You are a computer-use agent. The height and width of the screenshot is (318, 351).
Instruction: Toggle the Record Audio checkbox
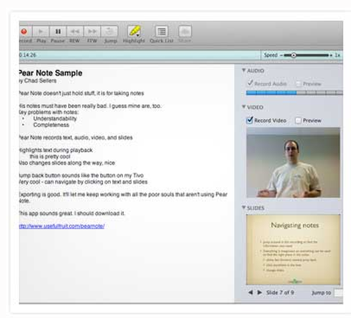(x=250, y=84)
